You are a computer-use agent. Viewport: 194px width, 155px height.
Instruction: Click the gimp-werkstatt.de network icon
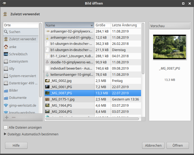(x=6, y=105)
